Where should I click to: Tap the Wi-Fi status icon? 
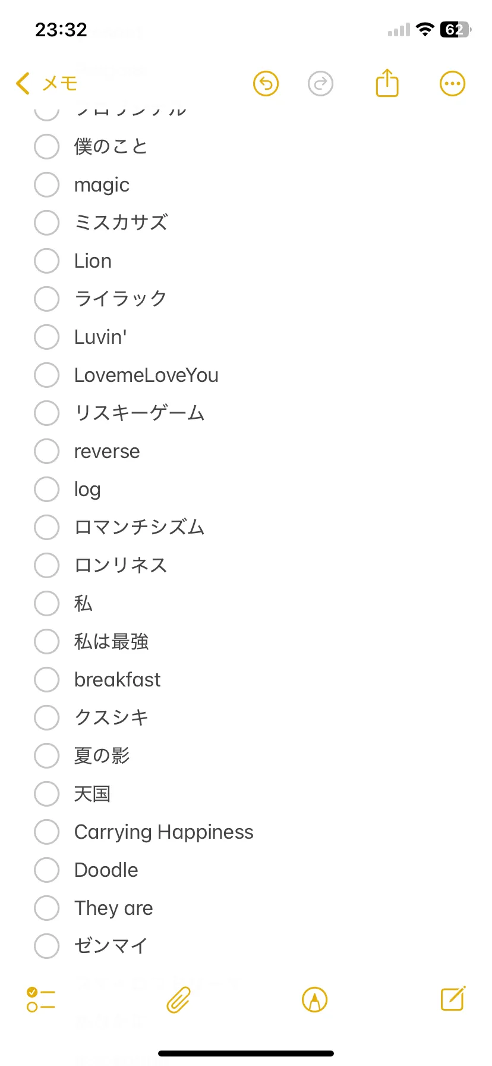pos(425,29)
